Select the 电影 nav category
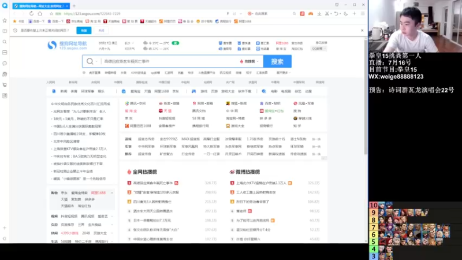462x260 pixels. (274, 91)
